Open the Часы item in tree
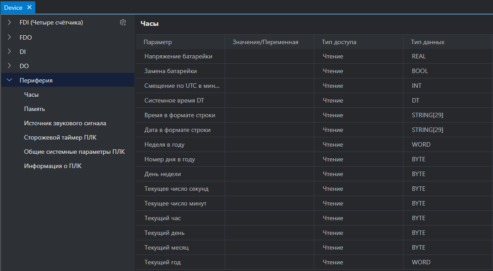This screenshot has height=271, width=493. (x=32, y=94)
